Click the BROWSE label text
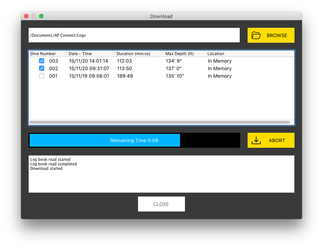 pos(277,36)
